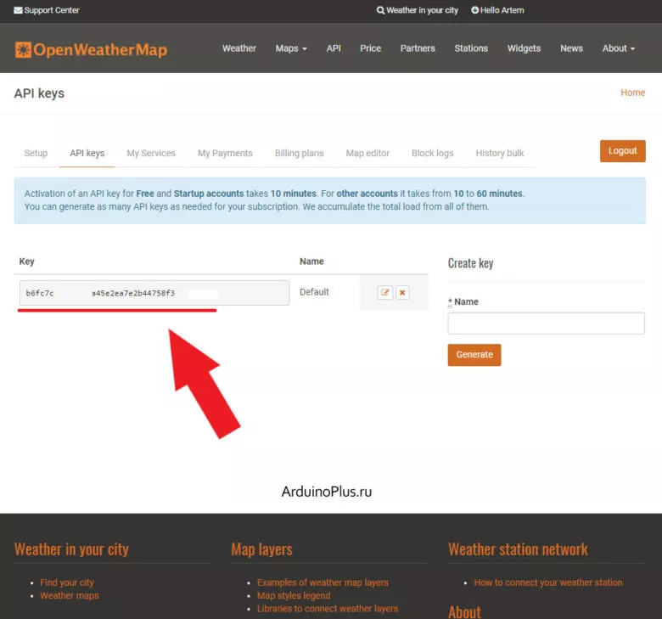
Task: Open the Hello Artem account link
Action: tap(498, 10)
